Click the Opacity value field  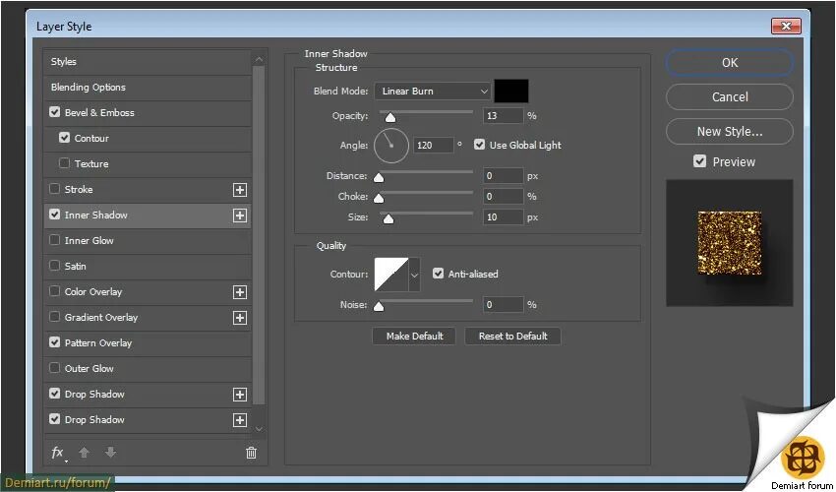click(504, 116)
